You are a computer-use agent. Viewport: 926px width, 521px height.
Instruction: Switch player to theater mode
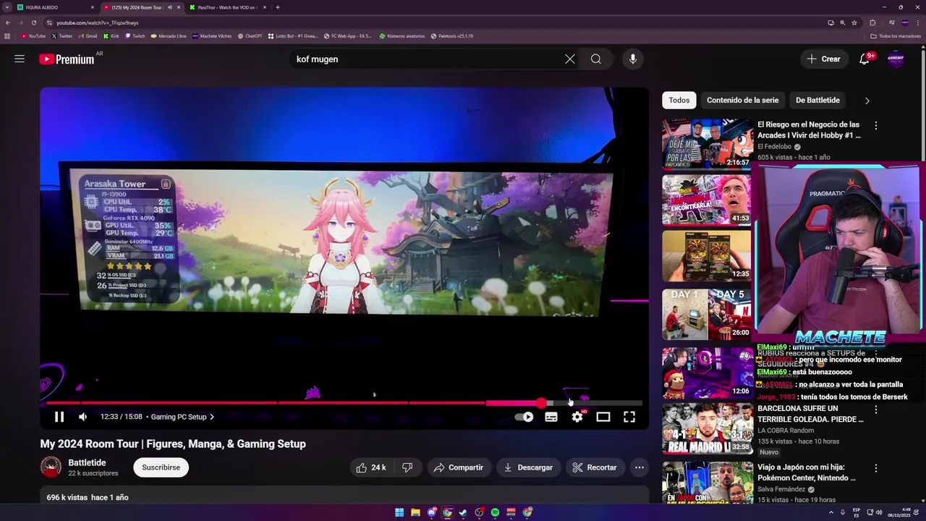pyautogui.click(x=603, y=417)
